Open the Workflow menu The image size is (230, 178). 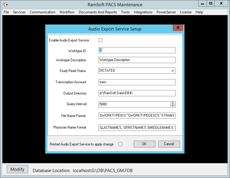point(67,12)
